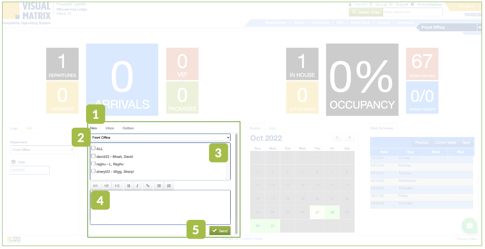The width and height of the screenshot is (485, 249).
Task: Insert a bulleted list in message
Action: (159, 186)
